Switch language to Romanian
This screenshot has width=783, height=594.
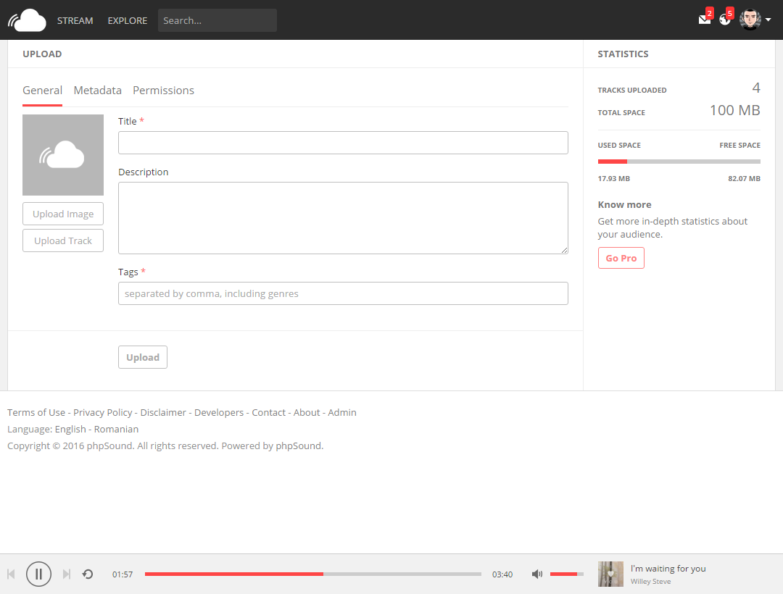click(116, 429)
